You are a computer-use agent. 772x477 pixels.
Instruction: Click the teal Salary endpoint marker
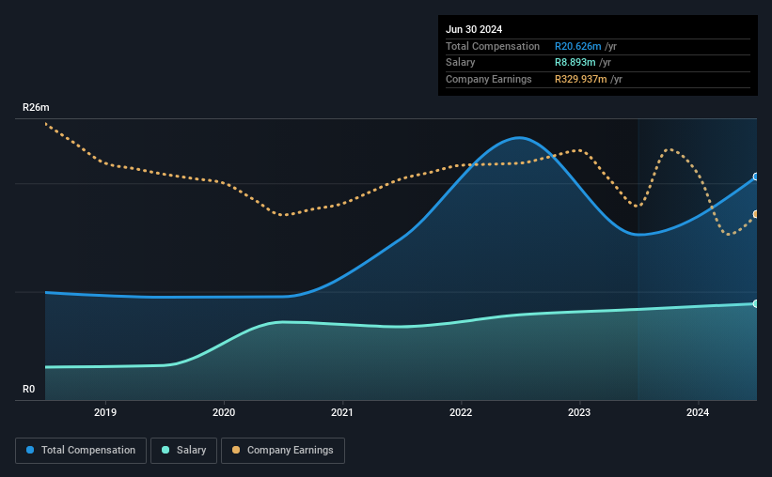point(756,304)
